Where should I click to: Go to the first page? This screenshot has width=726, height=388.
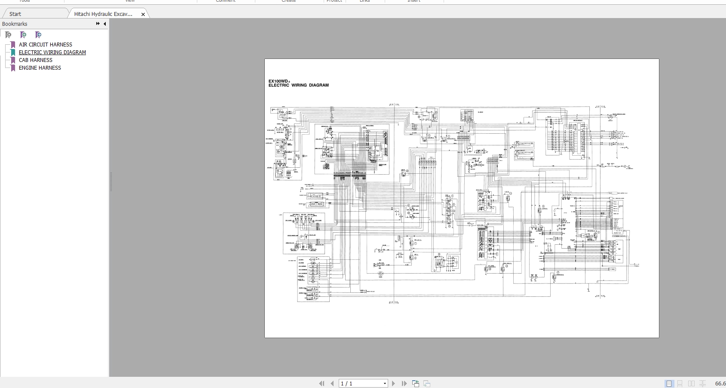point(322,383)
